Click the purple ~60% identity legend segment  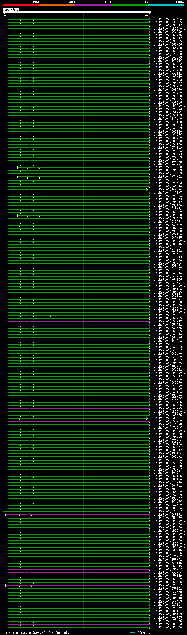click(93, 5)
